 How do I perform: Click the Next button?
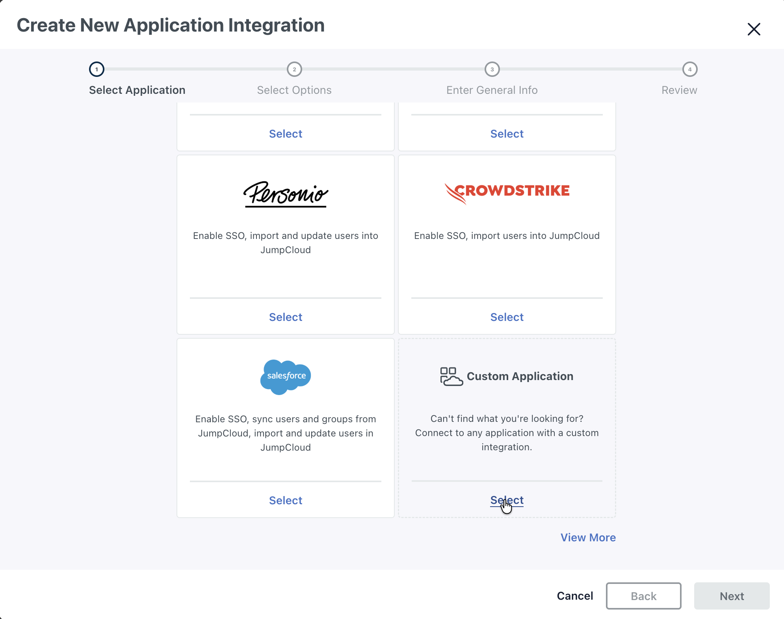click(732, 596)
